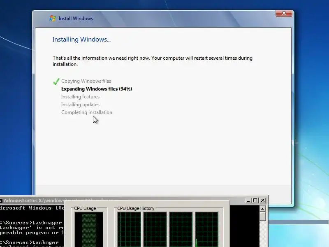Select 'Expanding Windows files (94%)' text
The height and width of the screenshot is (247, 329).
click(x=97, y=89)
